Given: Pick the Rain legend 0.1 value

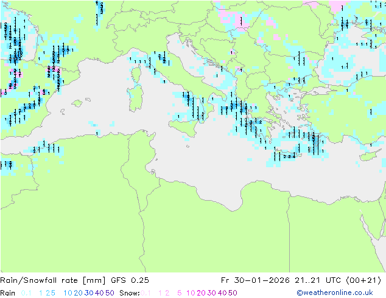Looking at the screenshot, I should (26, 293).
